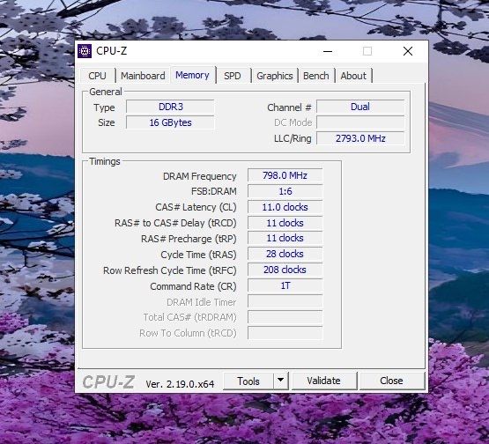489x444 pixels.
Task: Open the Mainboard tab
Action: point(143,76)
